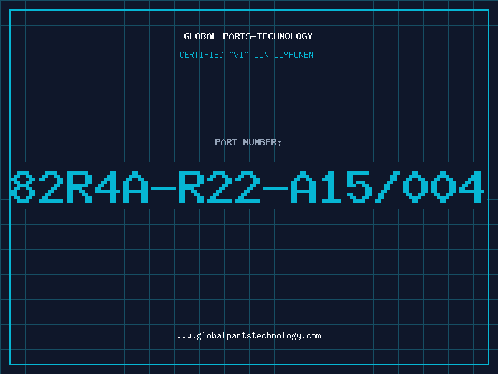Click the word AVIATION in the subtitle
498x374 pixels.
(x=249, y=55)
